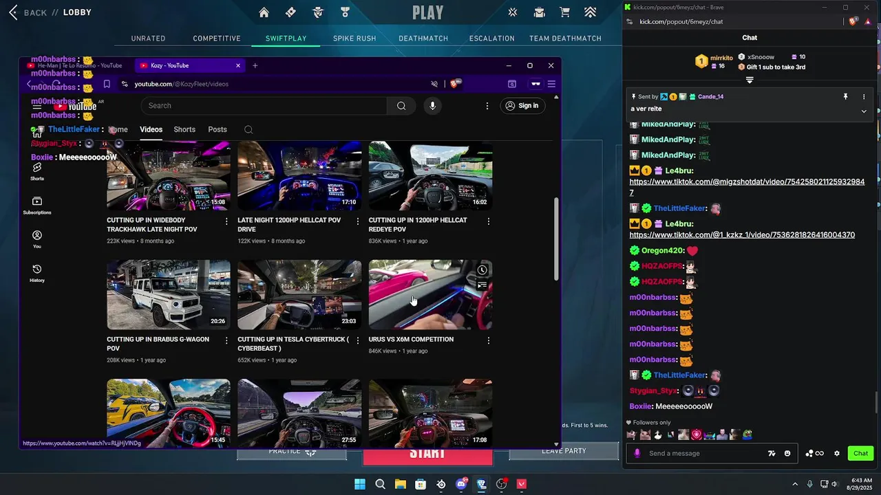The height and width of the screenshot is (495, 881).
Task: Bookmark the YouTube page in the address bar
Action: (x=107, y=84)
